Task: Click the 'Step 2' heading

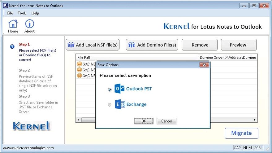Action: point(24,70)
